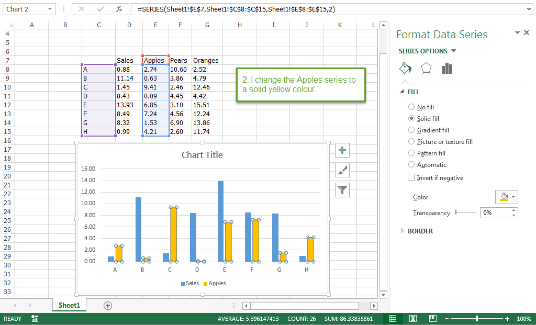
Task: Click the formula bar Enter checkmark icon
Action: tap(100, 9)
